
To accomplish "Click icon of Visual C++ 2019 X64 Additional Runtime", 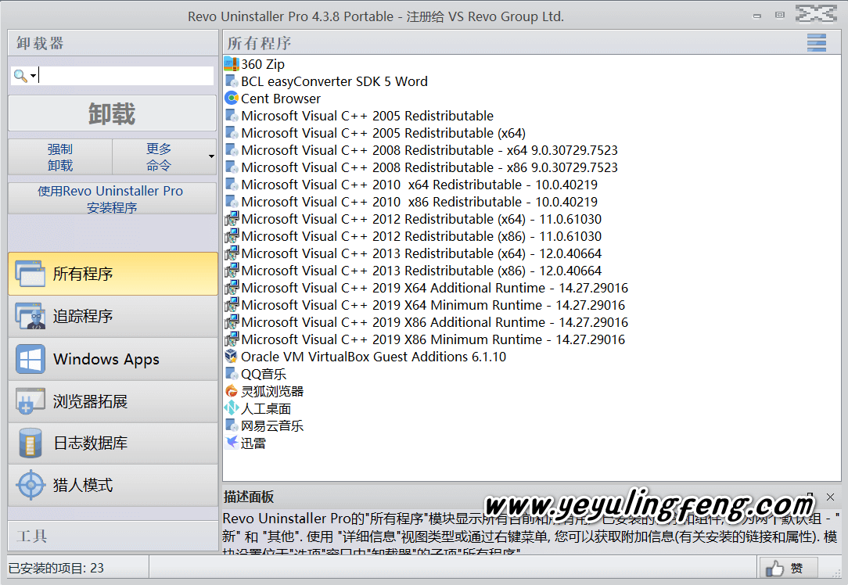I will (232, 288).
